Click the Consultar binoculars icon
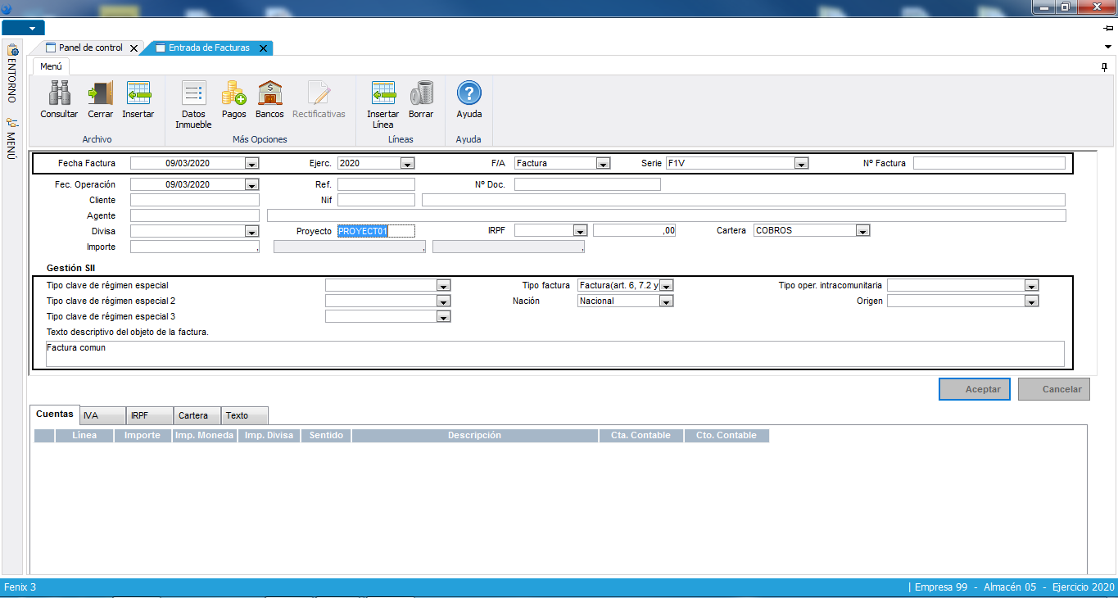The height and width of the screenshot is (598, 1118). (59, 93)
